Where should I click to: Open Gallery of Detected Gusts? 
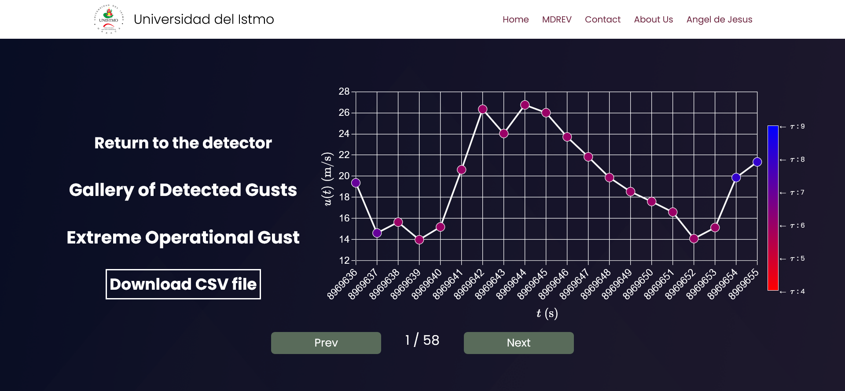[183, 190]
